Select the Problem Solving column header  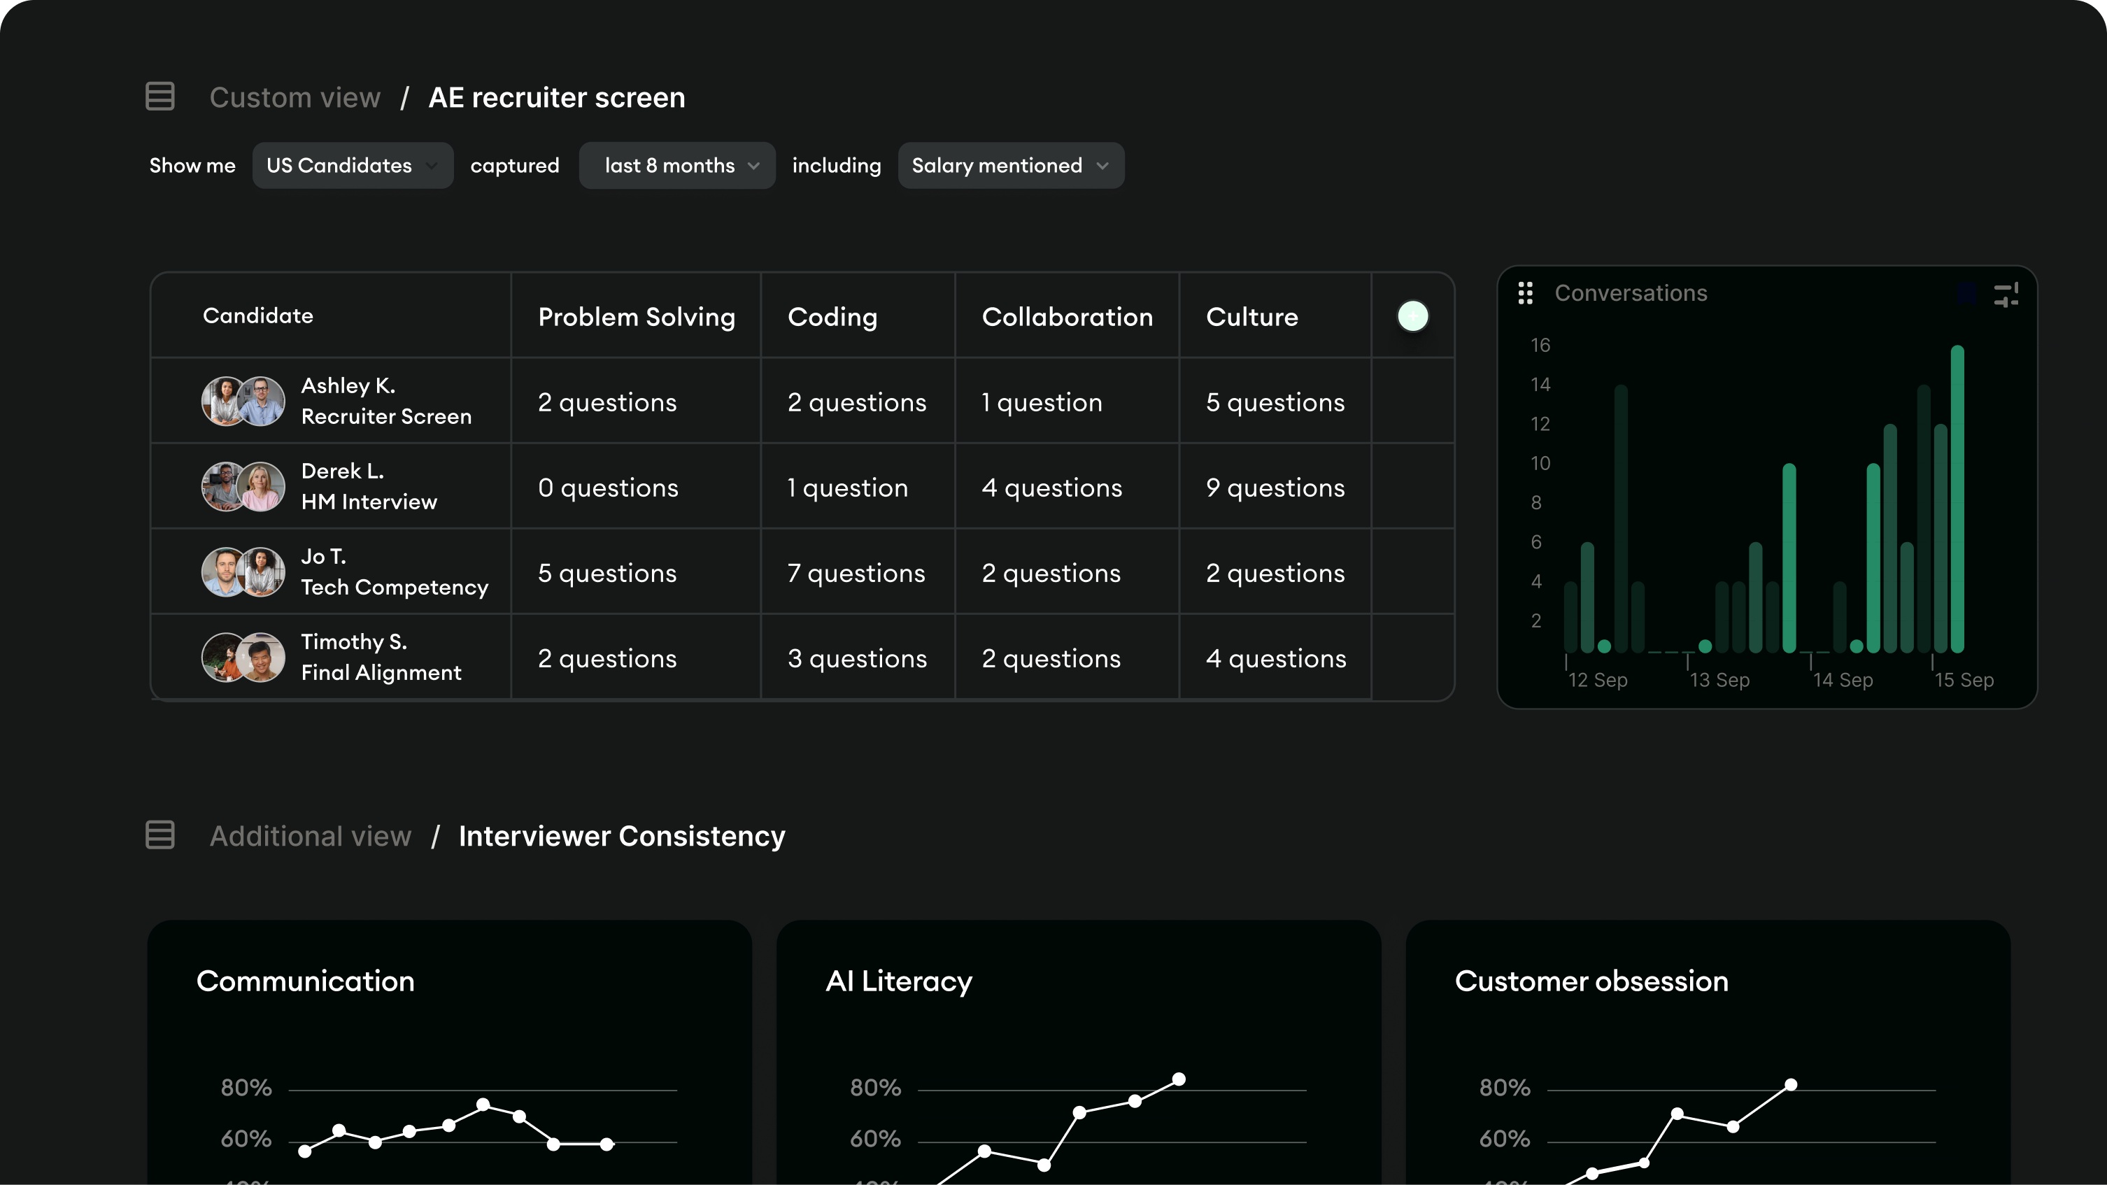point(637,316)
